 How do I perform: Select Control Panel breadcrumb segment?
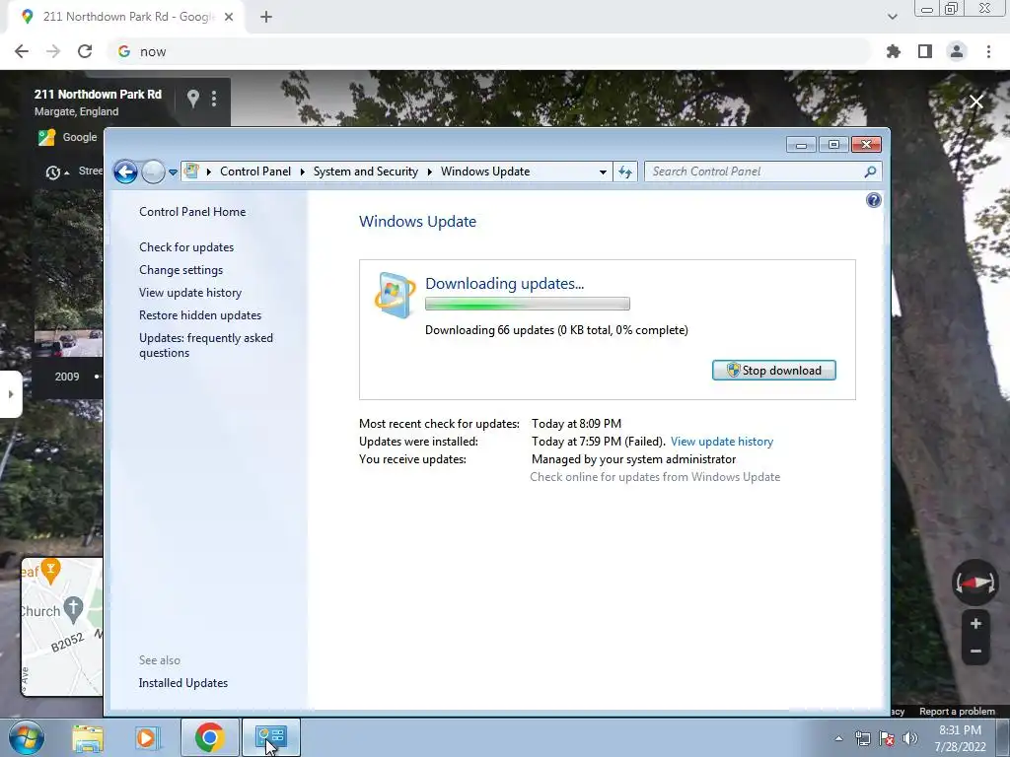click(x=255, y=172)
